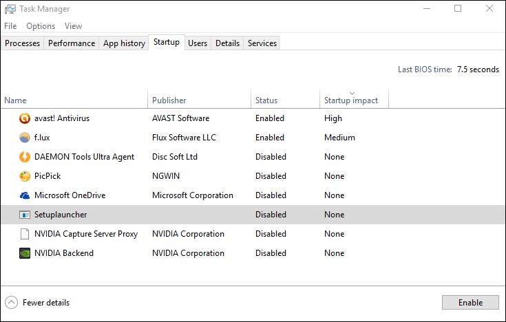Select NVIDIA Capture Server Proxy entry
Image resolution: width=506 pixels, height=322 pixels.
click(x=86, y=234)
